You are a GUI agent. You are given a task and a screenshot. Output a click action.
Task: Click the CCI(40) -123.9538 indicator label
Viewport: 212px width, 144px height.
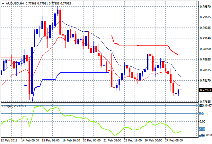pyautogui.click(x=15, y=106)
